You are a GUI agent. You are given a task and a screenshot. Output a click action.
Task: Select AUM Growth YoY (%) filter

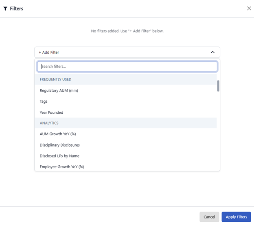(x=58, y=134)
